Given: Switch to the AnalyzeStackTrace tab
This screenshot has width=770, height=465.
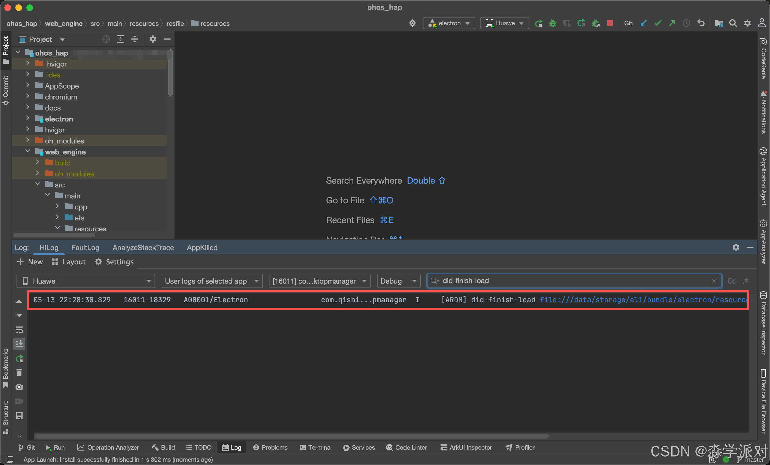Looking at the screenshot, I should (x=143, y=247).
